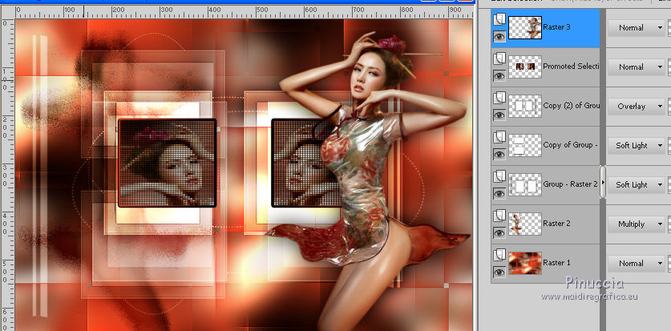Open blend mode dropdown for Raster 1
This screenshot has height=331, width=671.
[x=636, y=264]
